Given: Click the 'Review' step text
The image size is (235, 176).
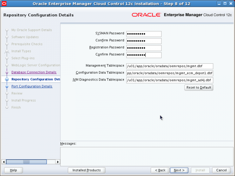Looking at the screenshot, I should tap(17, 94).
